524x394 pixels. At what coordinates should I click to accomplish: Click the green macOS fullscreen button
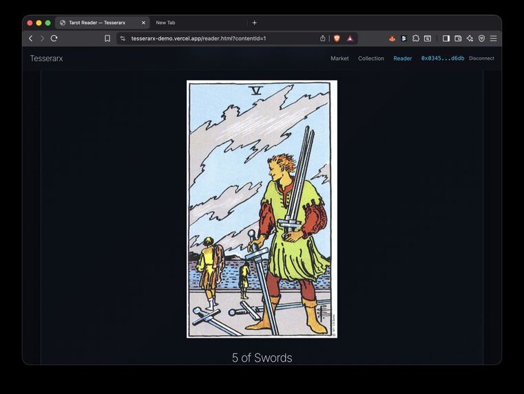[x=48, y=23]
